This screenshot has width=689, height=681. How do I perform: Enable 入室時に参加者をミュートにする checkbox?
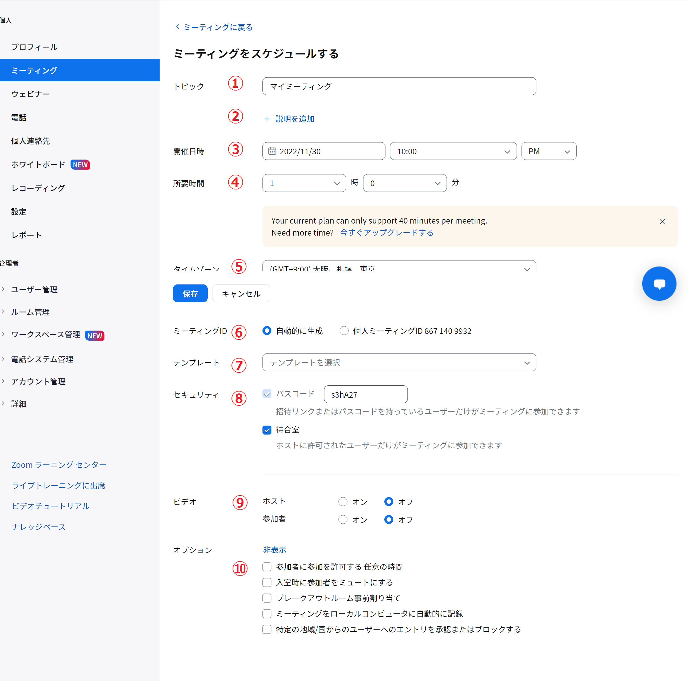pyautogui.click(x=267, y=582)
